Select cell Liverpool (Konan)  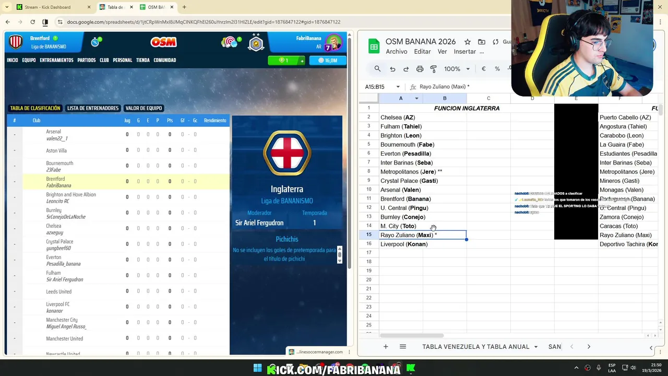point(423,244)
